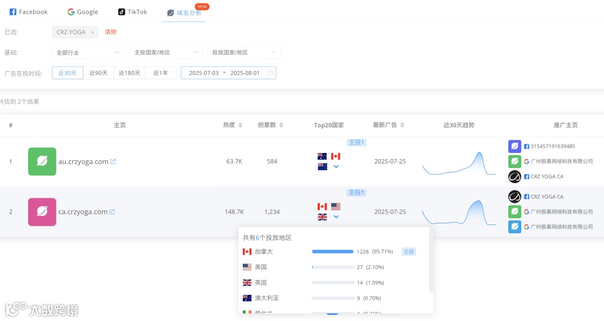
Task: Switch to the Google tab
Action: pos(82,12)
